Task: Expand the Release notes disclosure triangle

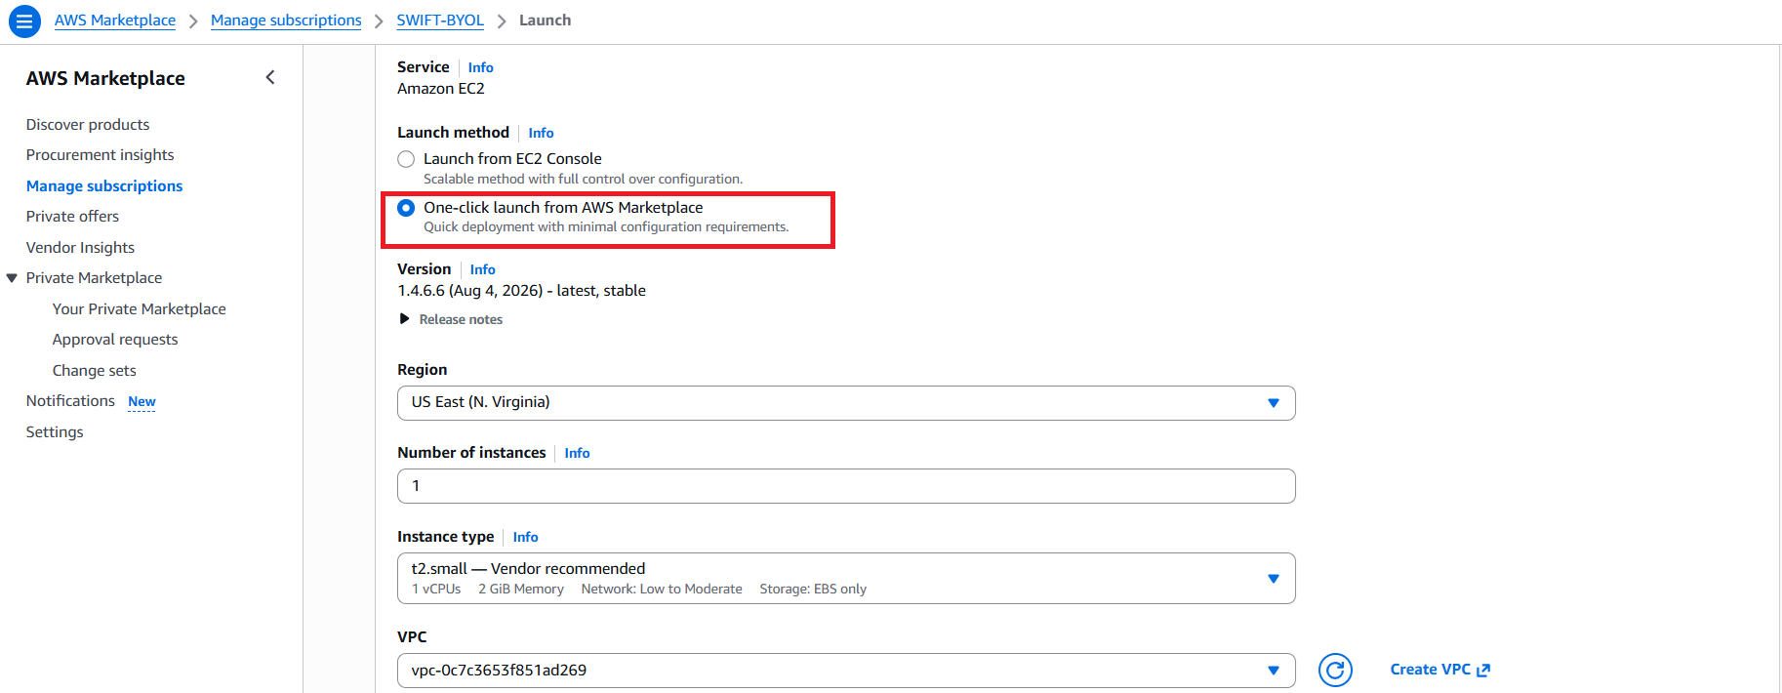Action: [404, 319]
